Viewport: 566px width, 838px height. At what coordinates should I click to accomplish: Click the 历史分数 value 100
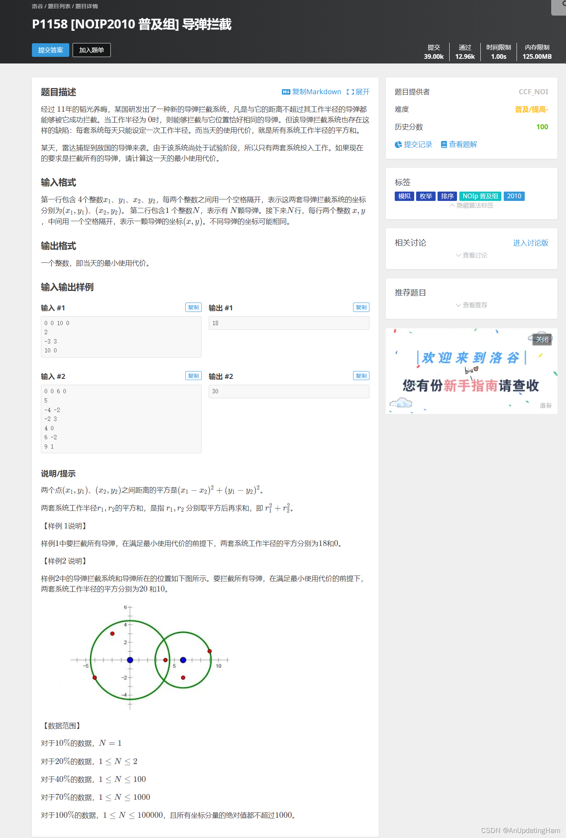[542, 127]
